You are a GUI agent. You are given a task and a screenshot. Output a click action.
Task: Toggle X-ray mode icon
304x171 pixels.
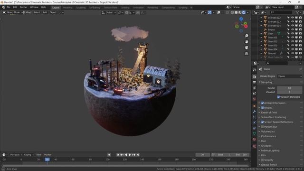[x=227, y=12]
